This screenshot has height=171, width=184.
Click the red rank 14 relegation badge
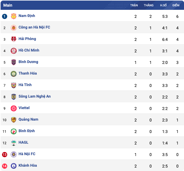pos(5,166)
